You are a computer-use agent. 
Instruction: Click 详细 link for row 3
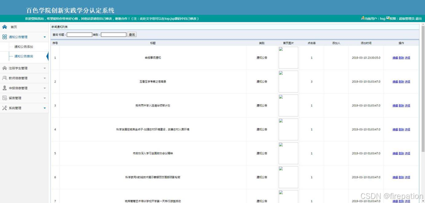click(407, 106)
